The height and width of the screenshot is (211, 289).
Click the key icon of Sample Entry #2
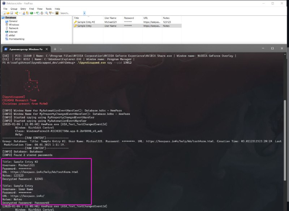click(x=75, y=22)
